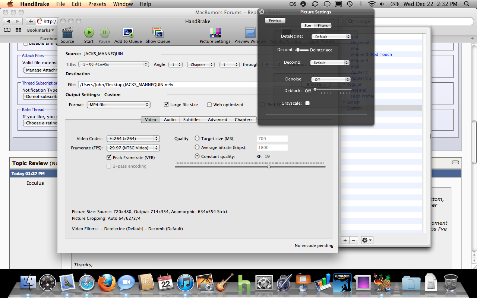Open Picture Settings color bars icon
The image size is (477, 298).
pyautogui.click(x=215, y=32)
